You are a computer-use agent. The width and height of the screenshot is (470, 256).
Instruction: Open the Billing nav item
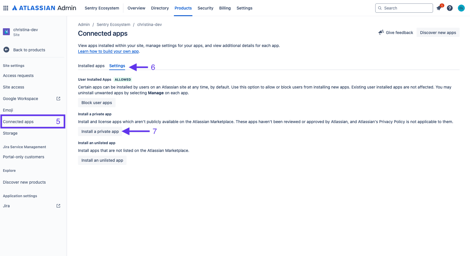click(225, 8)
